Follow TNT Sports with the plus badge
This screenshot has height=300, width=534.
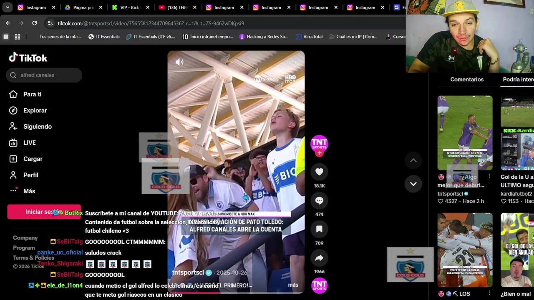(319, 153)
